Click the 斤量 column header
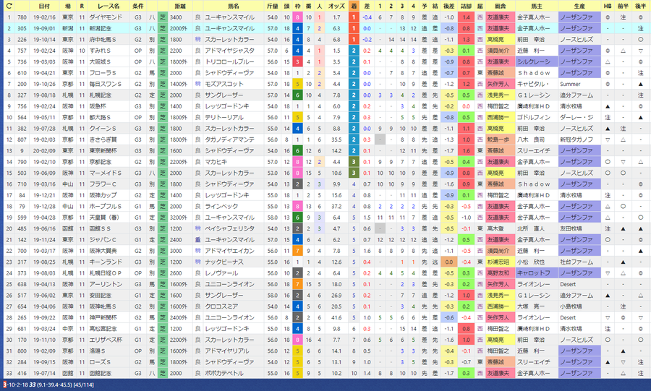The width and height of the screenshot is (651, 391). (273, 6)
